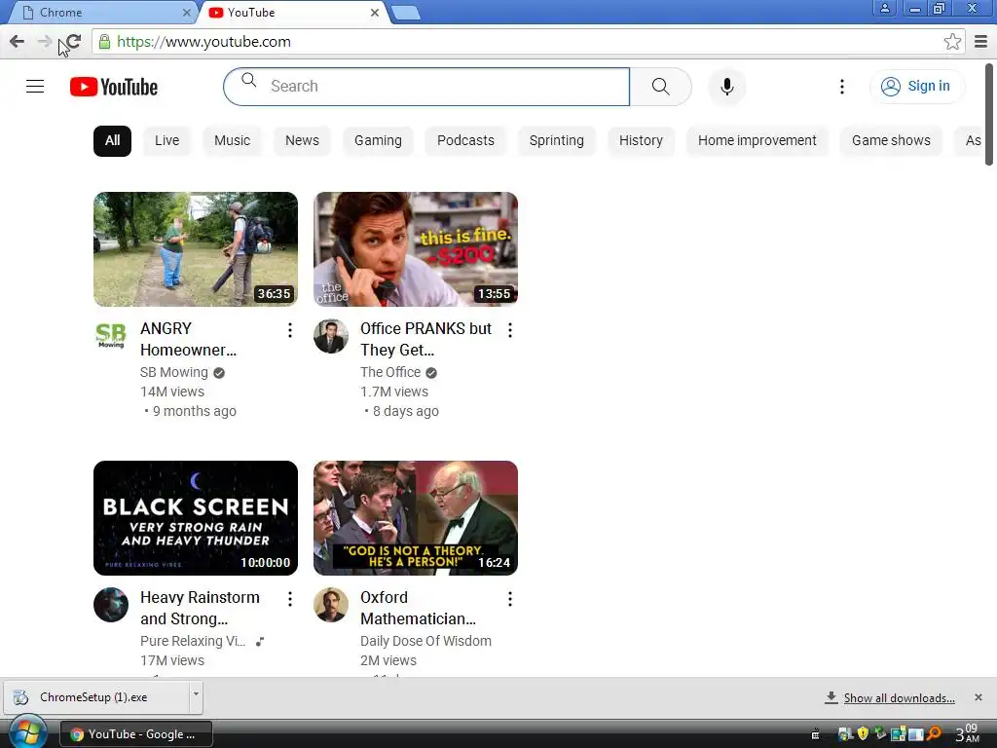Viewport: 997px width, 748px height.
Task: Open The Office channel avatar
Action: (331, 336)
